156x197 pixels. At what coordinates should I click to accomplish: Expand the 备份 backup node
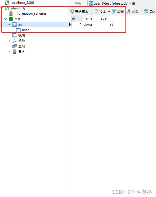[x=9, y=52]
